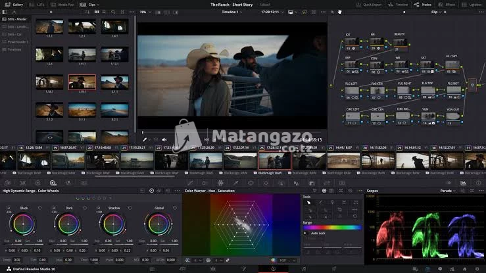Open the Timeline 1 dropdown
The image size is (486, 273).
coord(232,12)
